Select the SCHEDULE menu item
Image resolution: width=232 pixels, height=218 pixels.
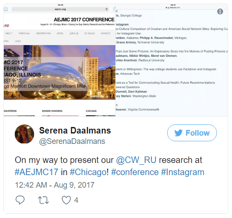coord(89,33)
